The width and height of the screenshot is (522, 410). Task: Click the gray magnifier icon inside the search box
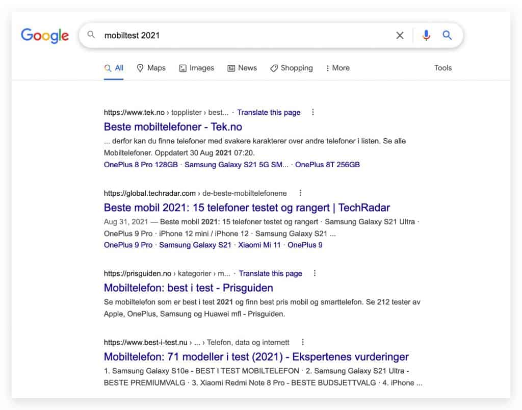pyautogui.click(x=91, y=35)
